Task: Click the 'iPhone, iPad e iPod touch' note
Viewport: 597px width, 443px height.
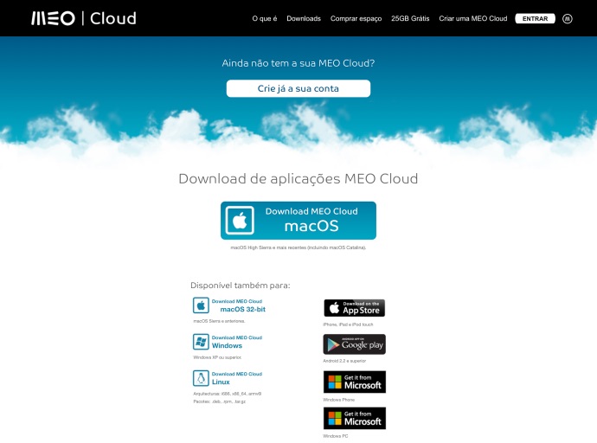Action: click(348, 324)
